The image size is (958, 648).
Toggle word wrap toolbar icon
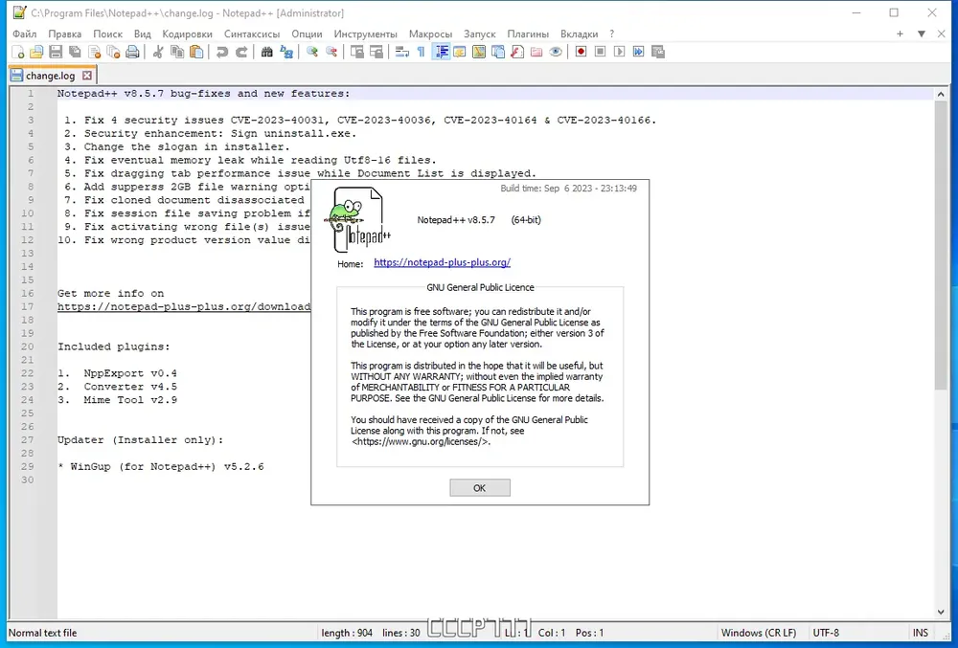point(402,52)
